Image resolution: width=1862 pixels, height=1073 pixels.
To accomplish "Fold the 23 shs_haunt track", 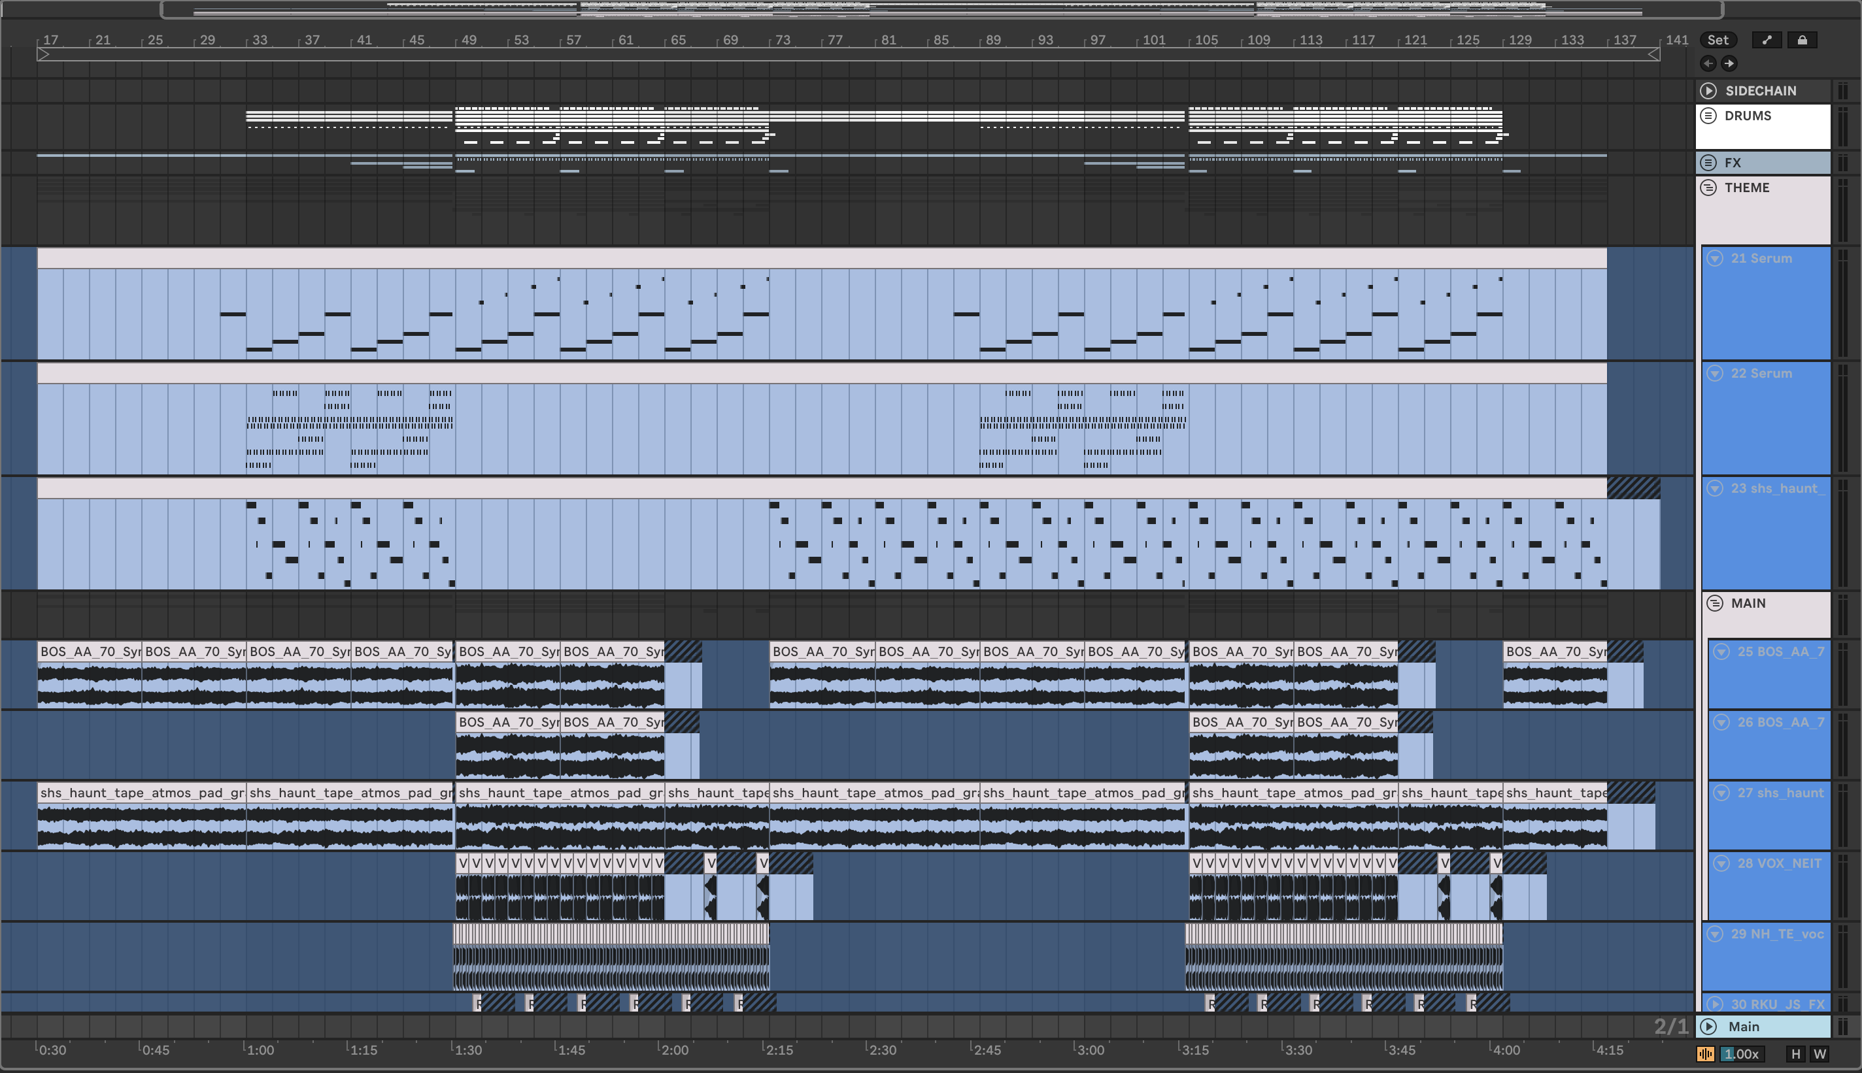I will tap(1716, 489).
